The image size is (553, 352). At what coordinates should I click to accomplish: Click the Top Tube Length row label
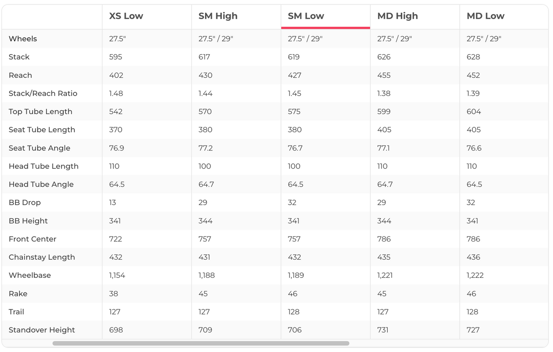tap(40, 111)
